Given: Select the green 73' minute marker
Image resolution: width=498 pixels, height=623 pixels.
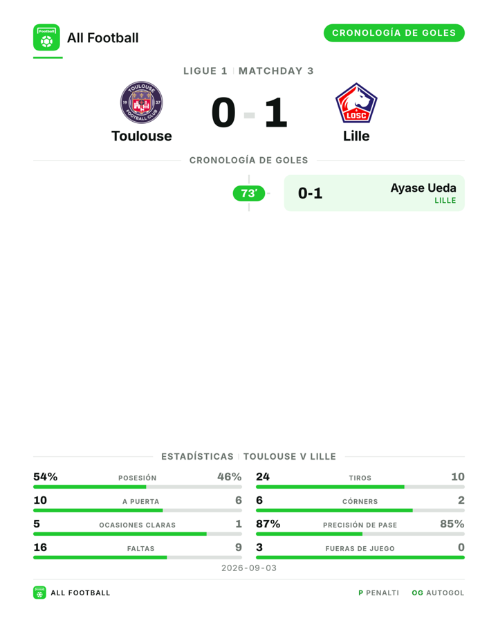Looking at the screenshot, I should click(248, 194).
